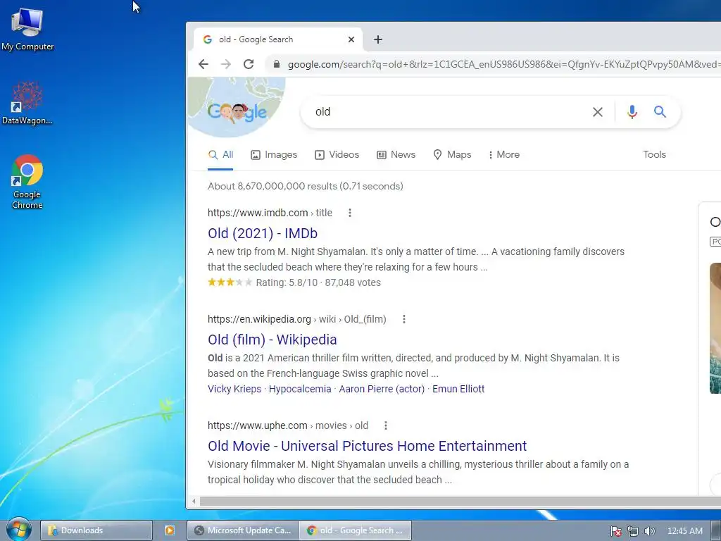Switch to Images results tab

coord(274,154)
